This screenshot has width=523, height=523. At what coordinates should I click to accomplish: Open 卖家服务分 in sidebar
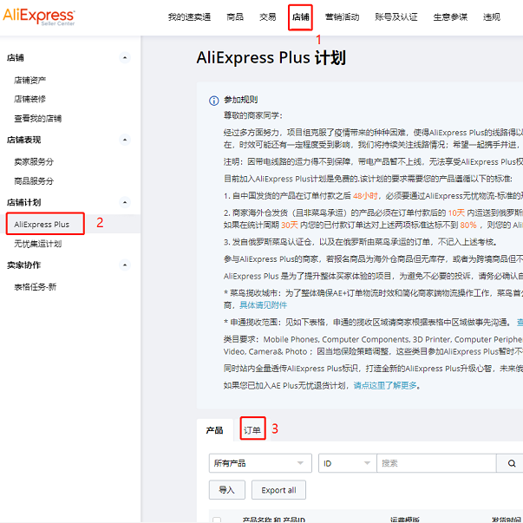point(34,162)
